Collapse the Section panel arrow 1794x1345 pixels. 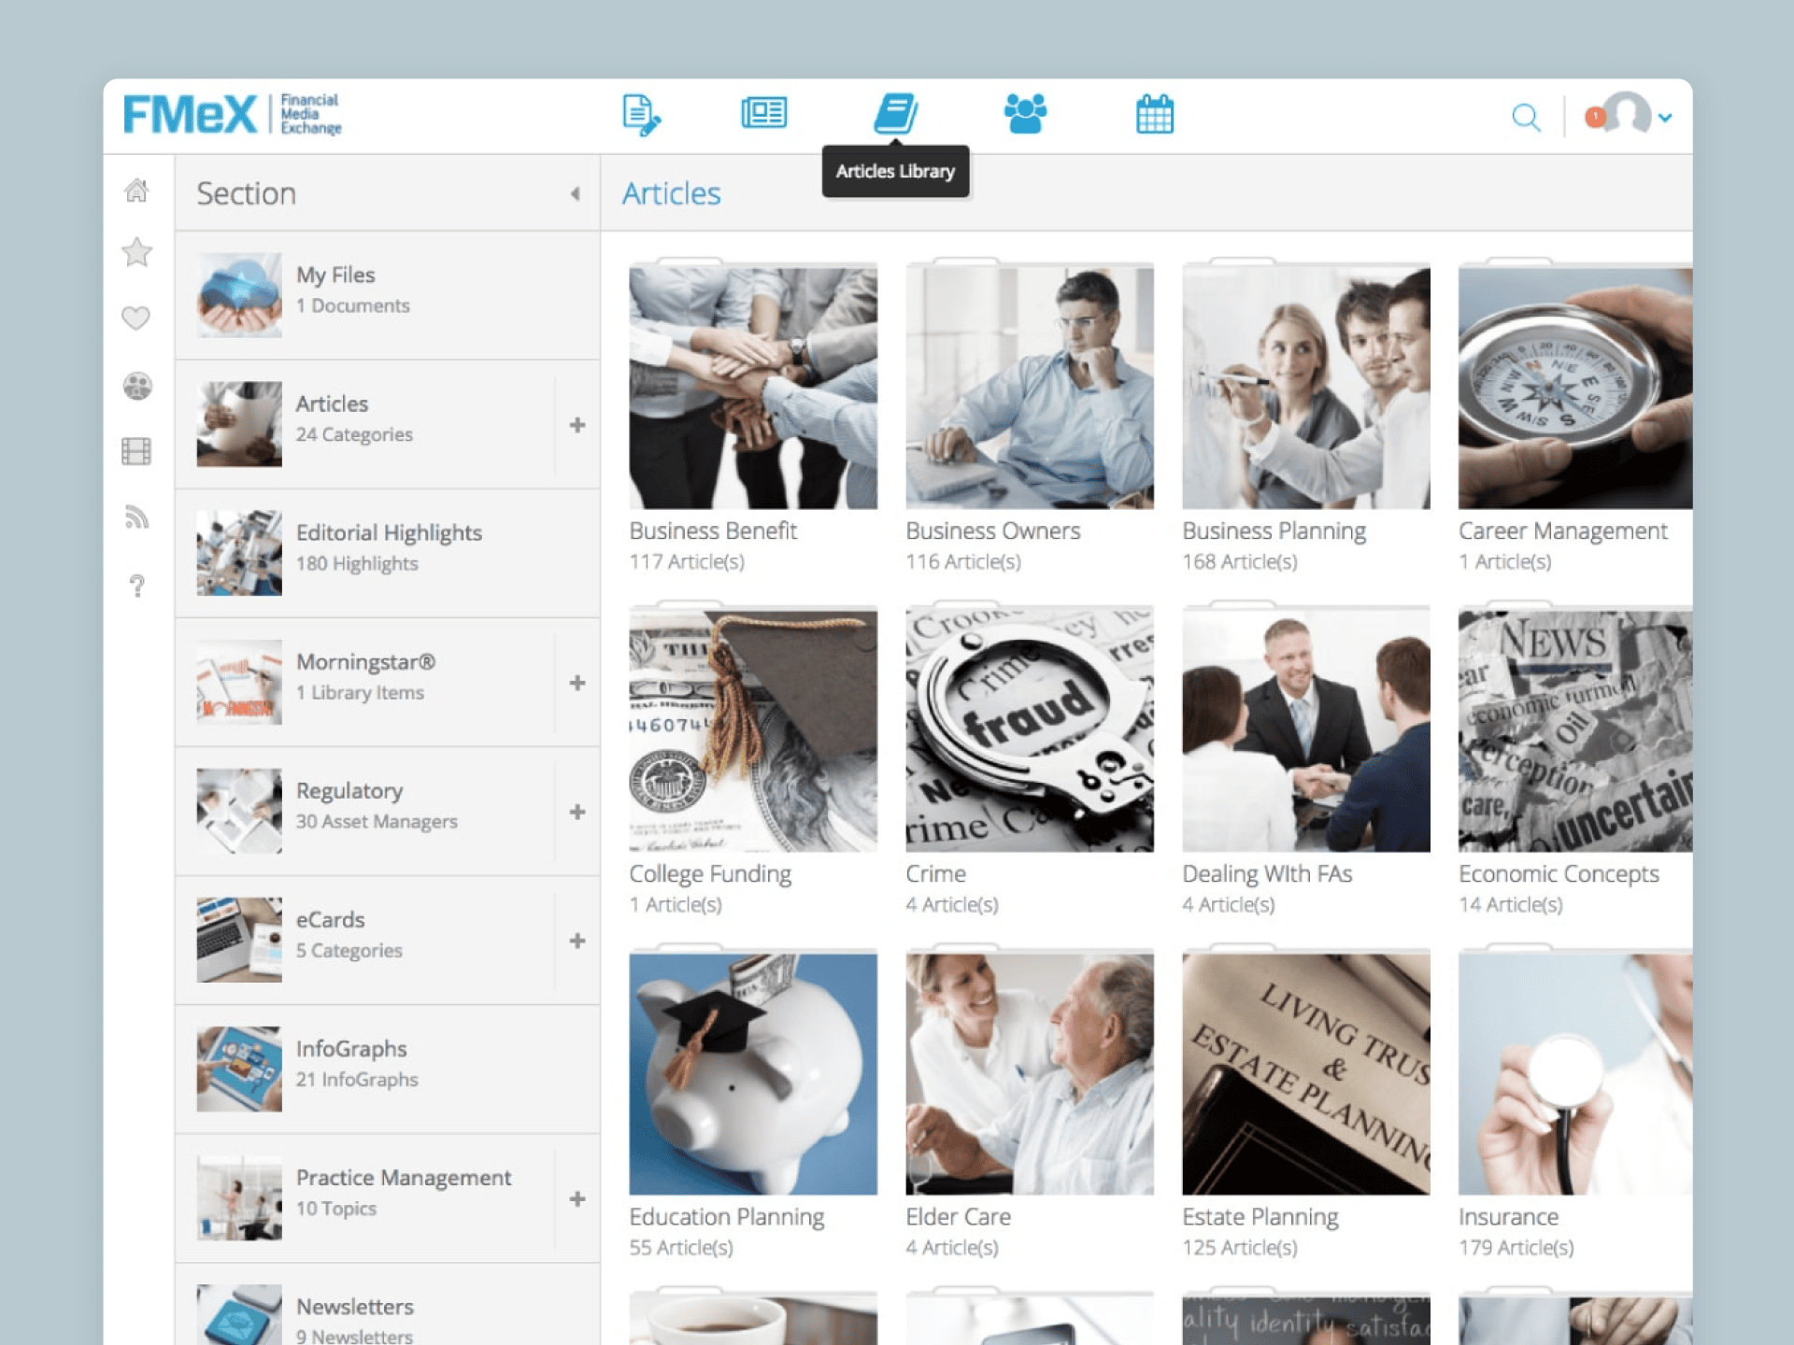(x=575, y=193)
